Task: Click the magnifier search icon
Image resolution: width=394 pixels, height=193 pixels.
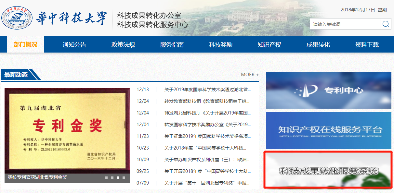Action: coord(386,24)
